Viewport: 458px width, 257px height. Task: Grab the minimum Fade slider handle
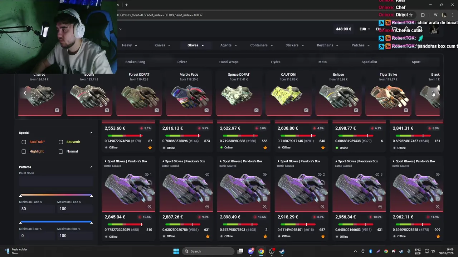coord(20,196)
